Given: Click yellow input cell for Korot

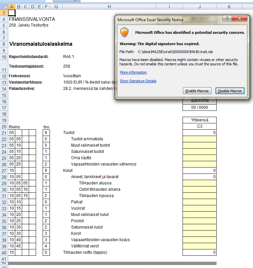Looking at the screenshot, I should click(x=199, y=234).
